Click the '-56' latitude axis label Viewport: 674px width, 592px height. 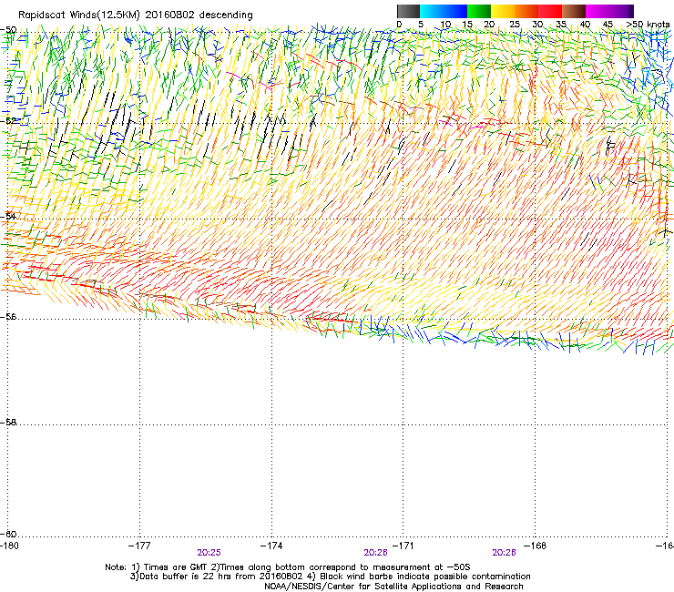point(9,316)
